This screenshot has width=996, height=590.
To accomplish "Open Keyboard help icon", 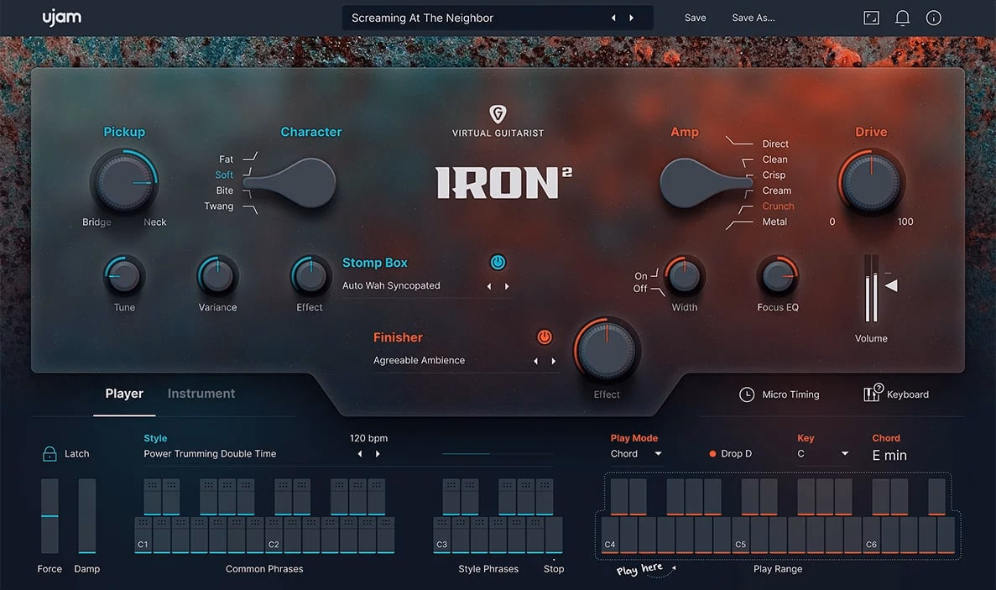I will [873, 393].
